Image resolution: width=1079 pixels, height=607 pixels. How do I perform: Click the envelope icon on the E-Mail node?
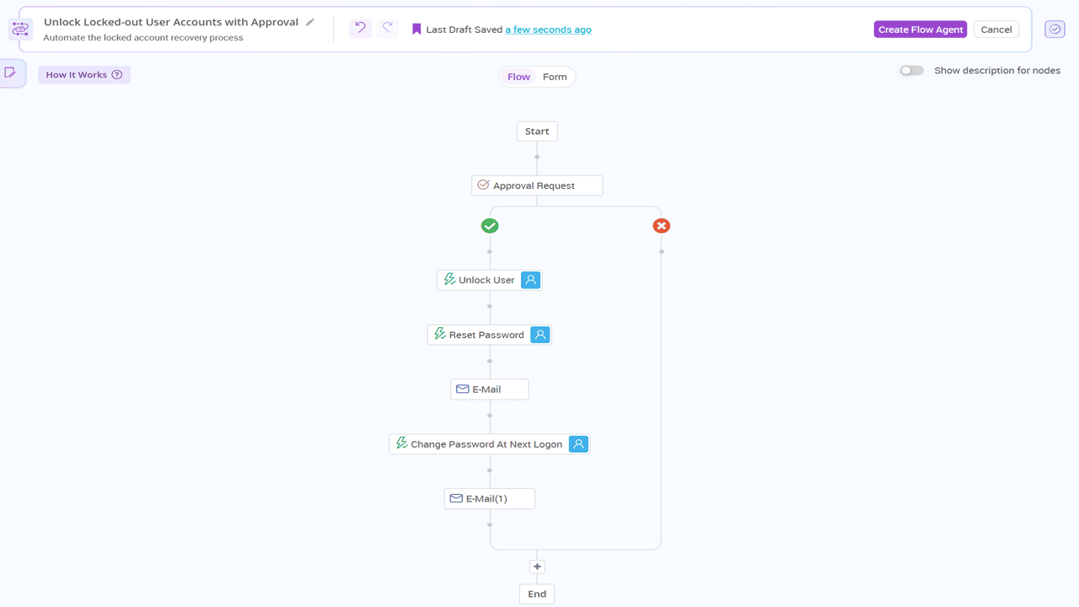463,389
